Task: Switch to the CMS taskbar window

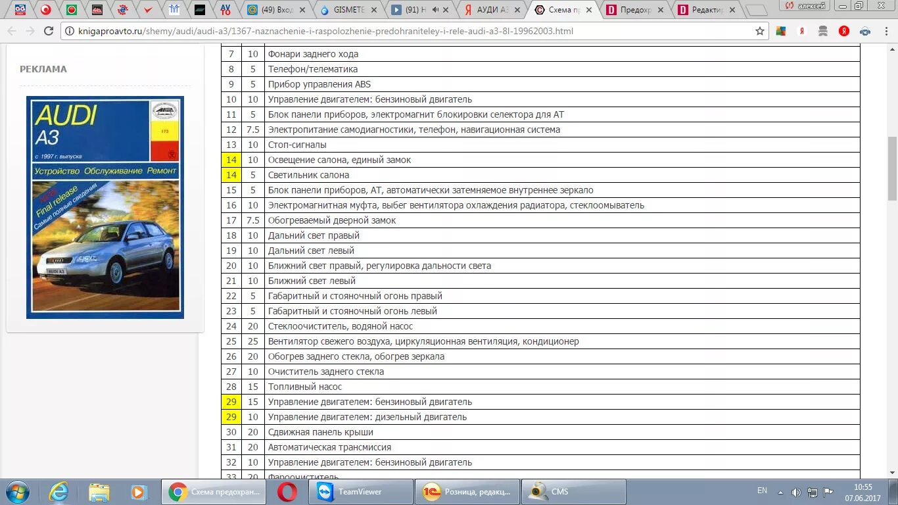Action: tap(574, 492)
